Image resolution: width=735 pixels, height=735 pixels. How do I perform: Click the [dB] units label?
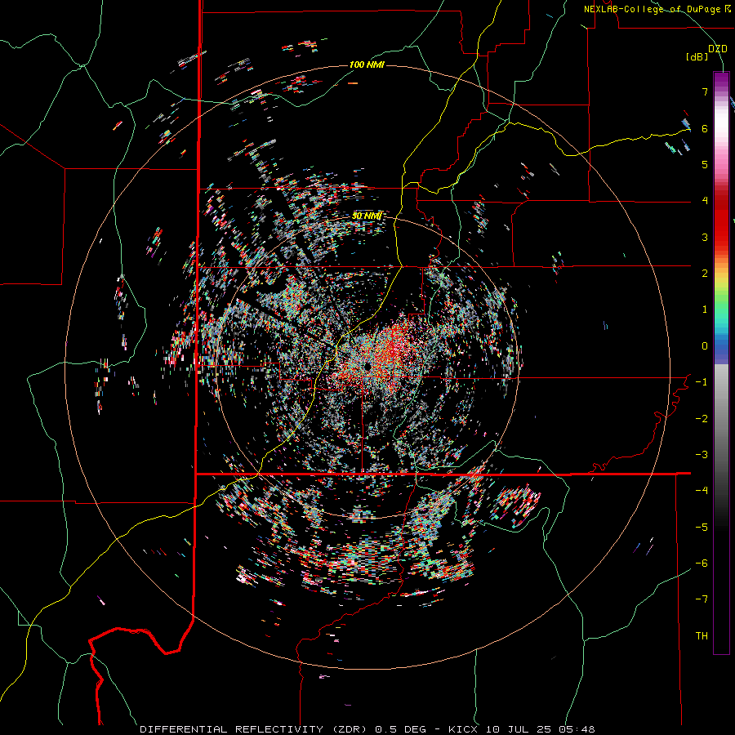coord(697,57)
